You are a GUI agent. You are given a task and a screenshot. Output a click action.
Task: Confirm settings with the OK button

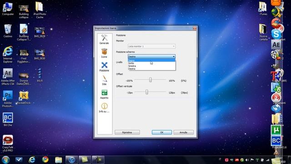[162, 133]
